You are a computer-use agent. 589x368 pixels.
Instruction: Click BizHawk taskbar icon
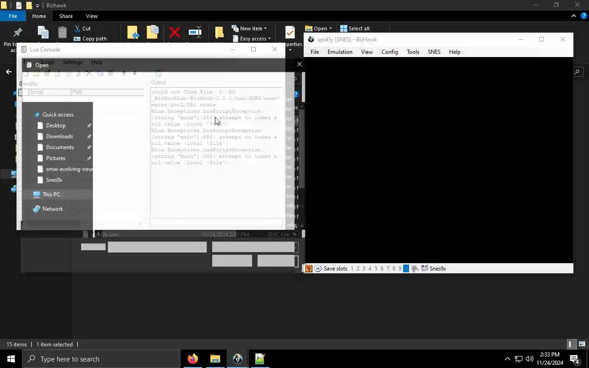coord(238,359)
